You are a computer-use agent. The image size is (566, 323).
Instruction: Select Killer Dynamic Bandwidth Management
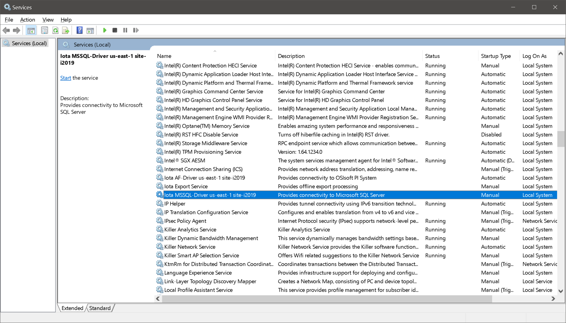coord(356,238)
